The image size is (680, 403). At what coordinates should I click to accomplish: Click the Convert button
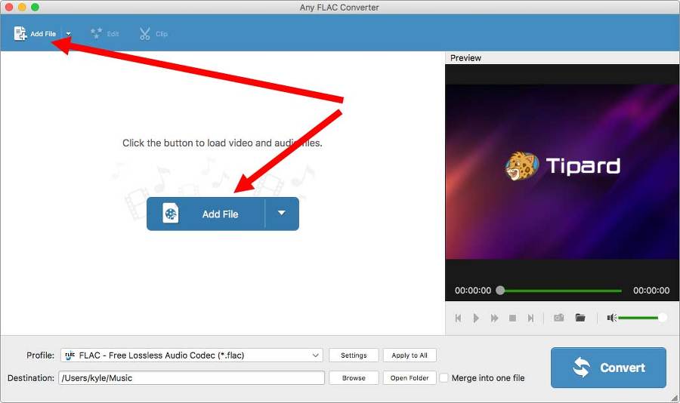point(608,368)
